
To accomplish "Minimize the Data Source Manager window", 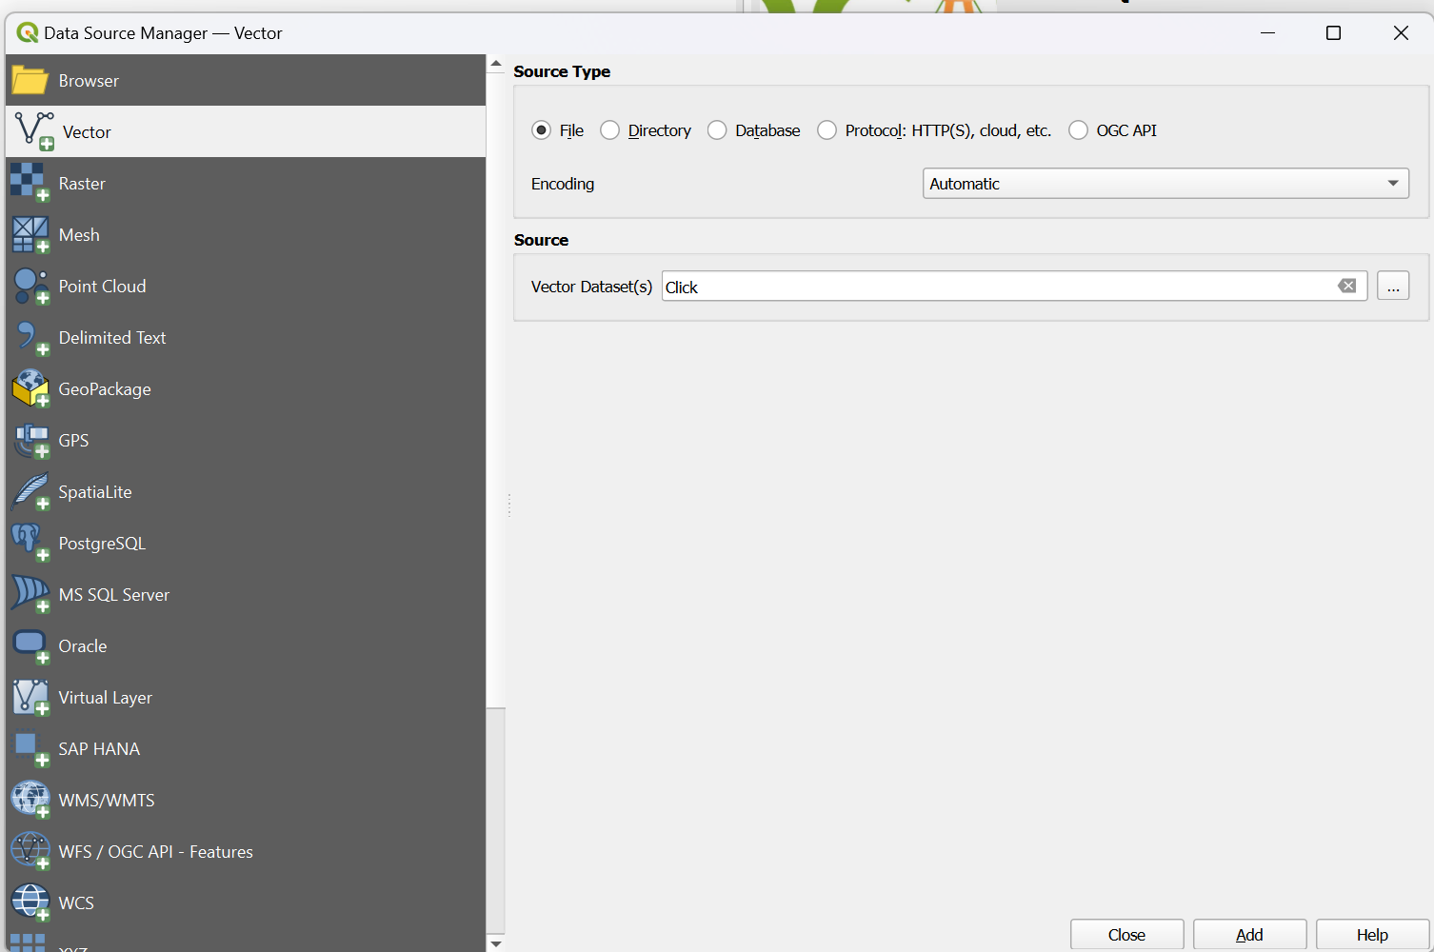I will pyautogui.click(x=1267, y=32).
